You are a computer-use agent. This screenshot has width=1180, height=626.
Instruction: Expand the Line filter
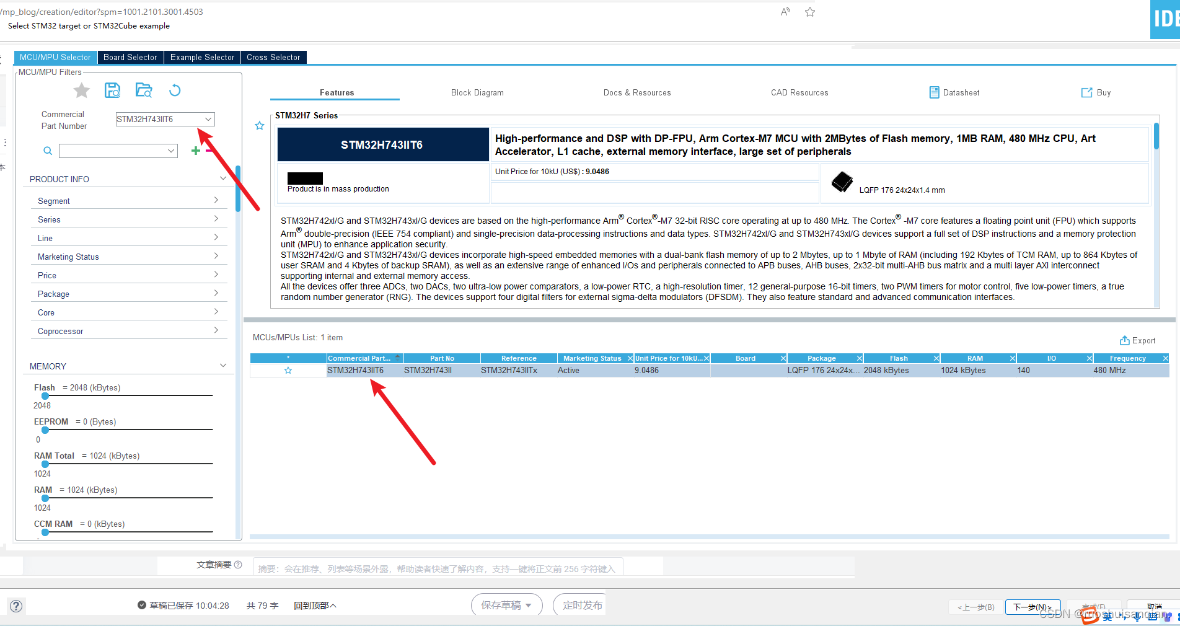point(216,237)
